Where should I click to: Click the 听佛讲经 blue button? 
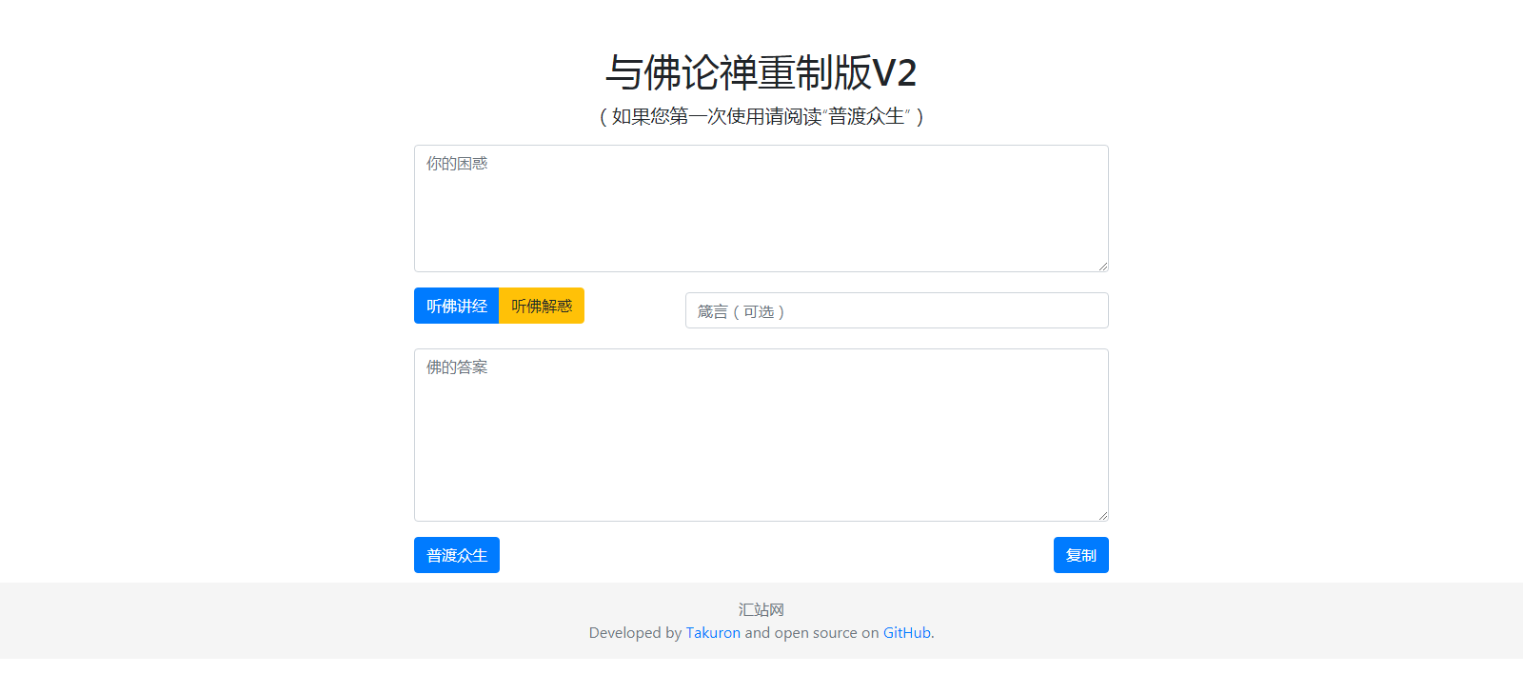tap(457, 306)
